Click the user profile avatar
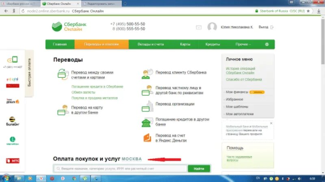Viewport: 325px width, 182px height. (x=212, y=27)
